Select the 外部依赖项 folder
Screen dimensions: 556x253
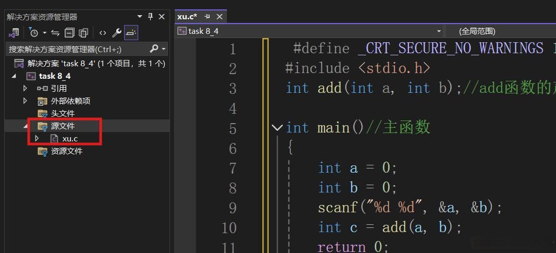click(x=70, y=101)
